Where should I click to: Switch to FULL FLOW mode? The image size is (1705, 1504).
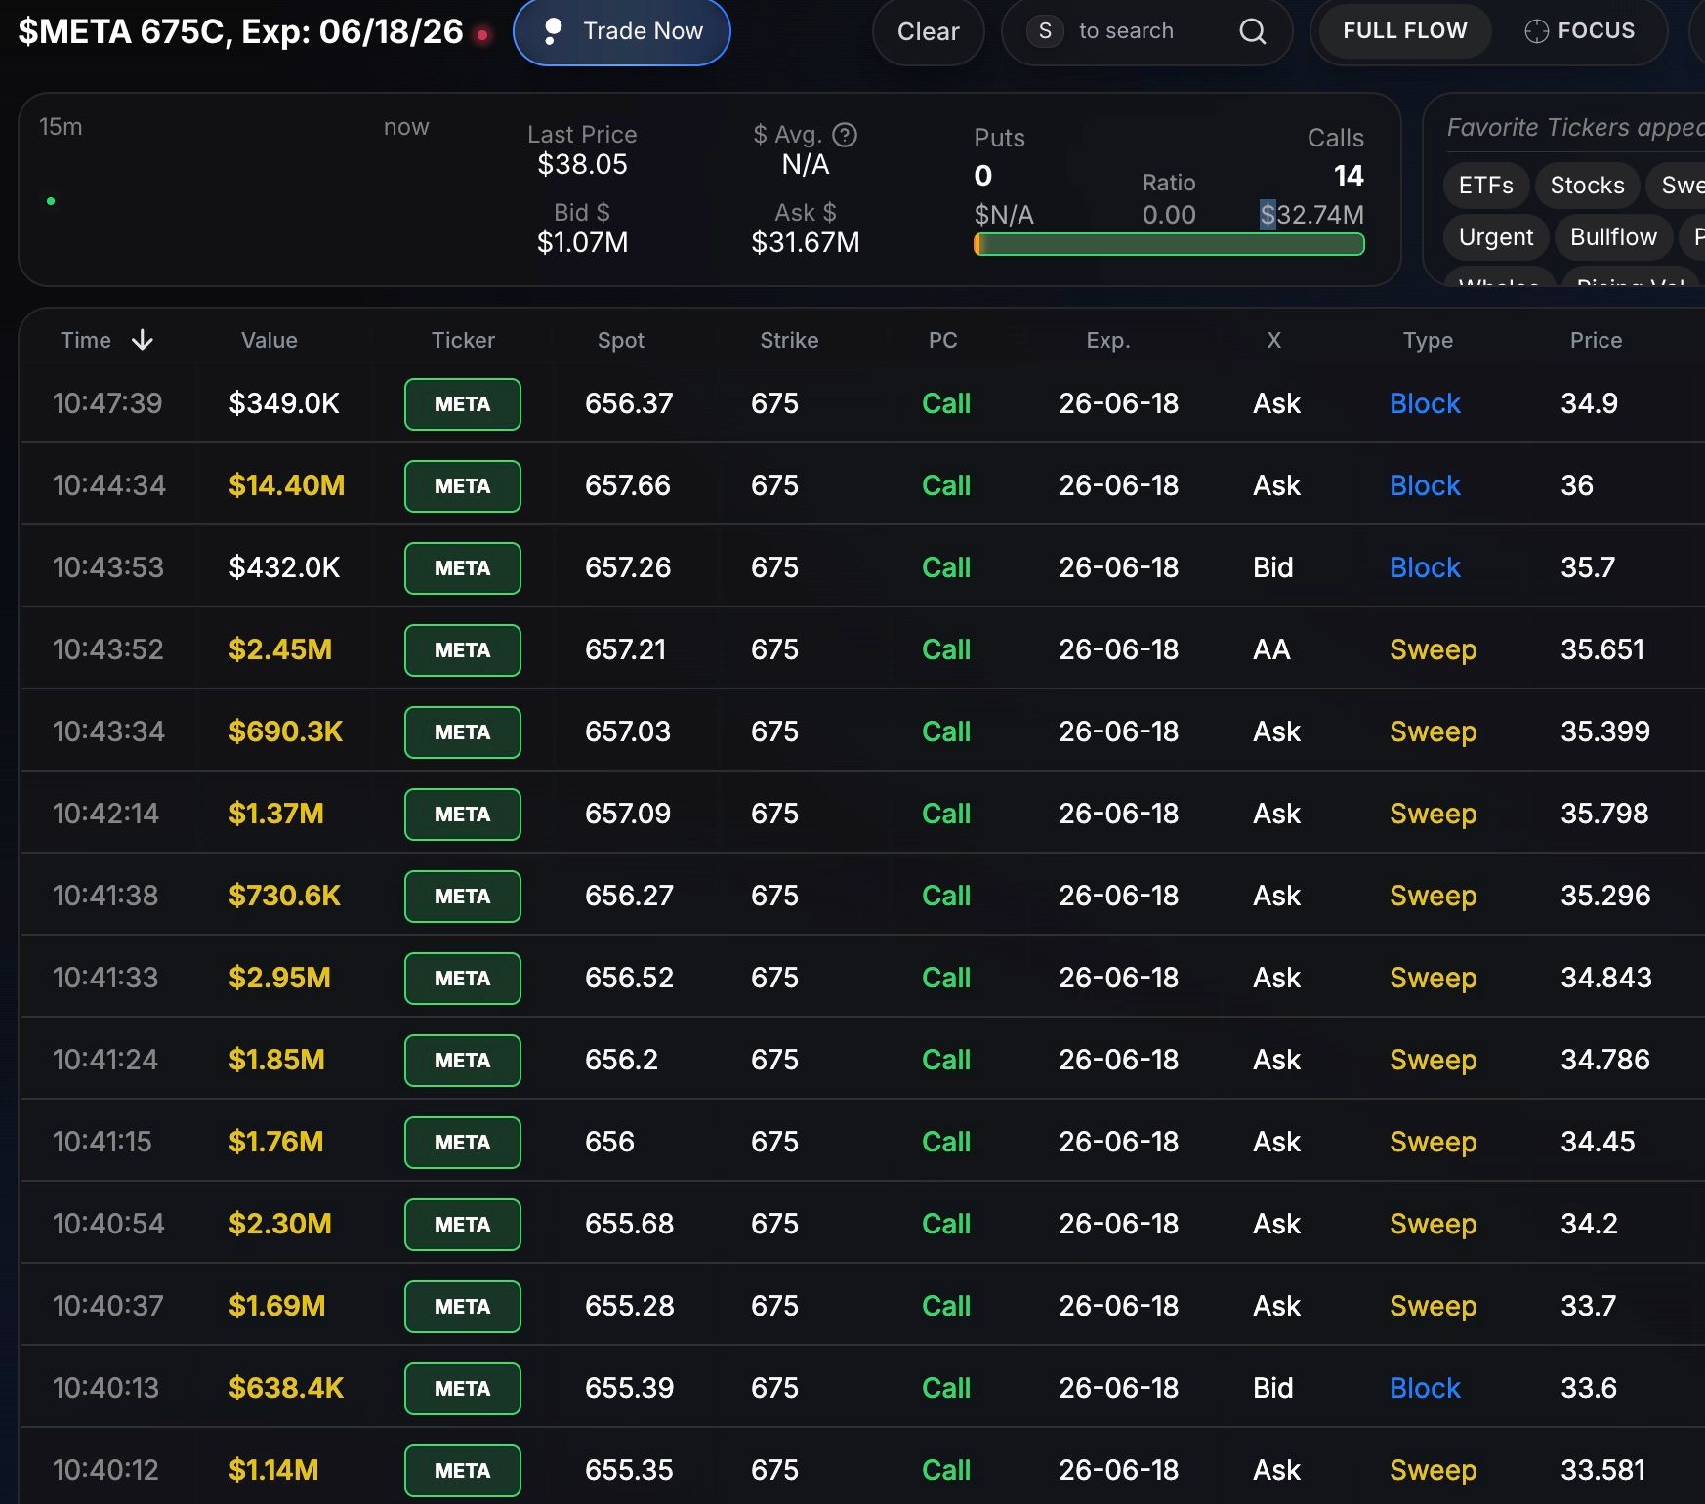[x=1404, y=31]
